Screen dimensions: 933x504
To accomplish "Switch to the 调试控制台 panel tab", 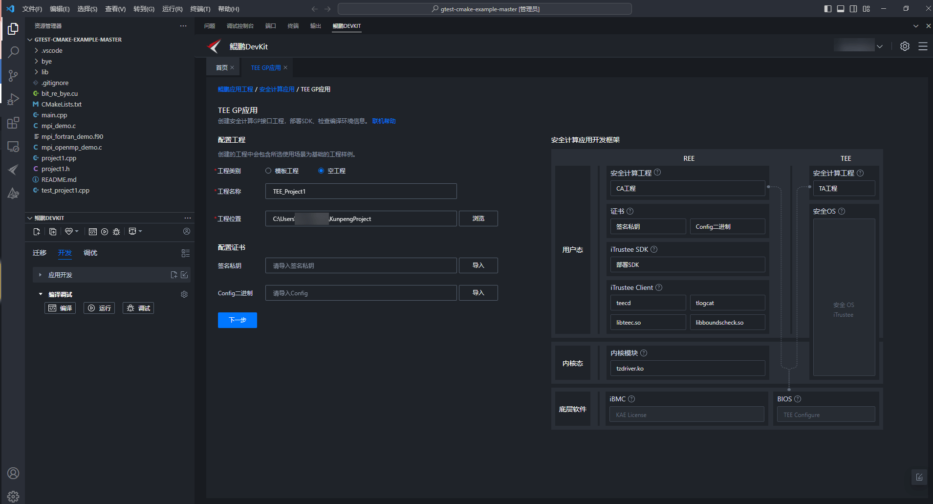I will tap(240, 26).
